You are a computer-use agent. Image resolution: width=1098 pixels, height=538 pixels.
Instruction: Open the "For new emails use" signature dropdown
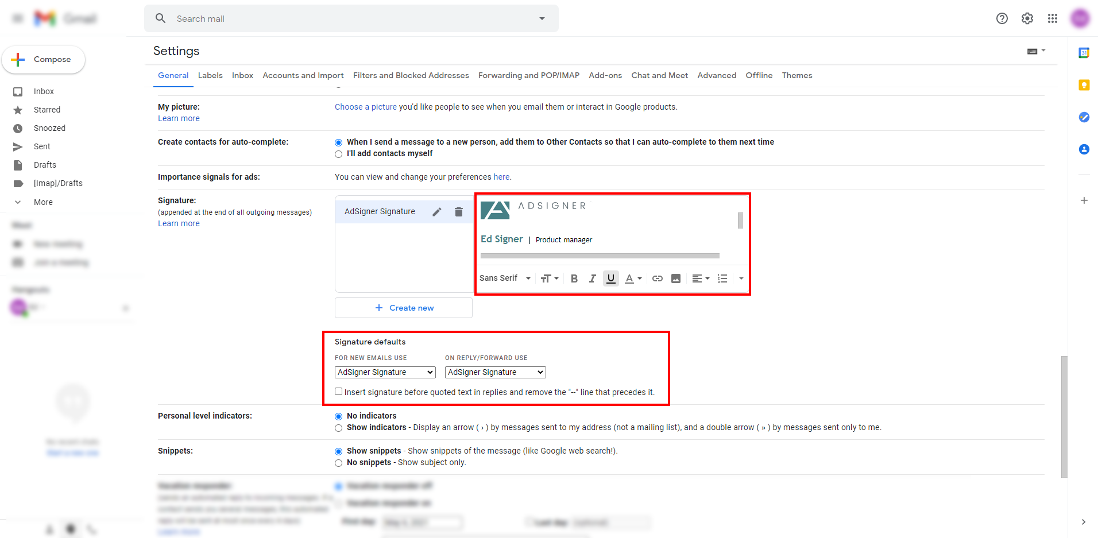(x=385, y=372)
